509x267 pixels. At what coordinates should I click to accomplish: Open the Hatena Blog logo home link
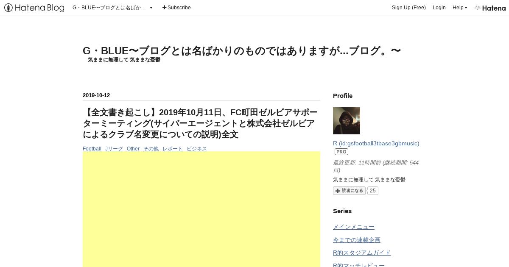pyautogui.click(x=34, y=8)
